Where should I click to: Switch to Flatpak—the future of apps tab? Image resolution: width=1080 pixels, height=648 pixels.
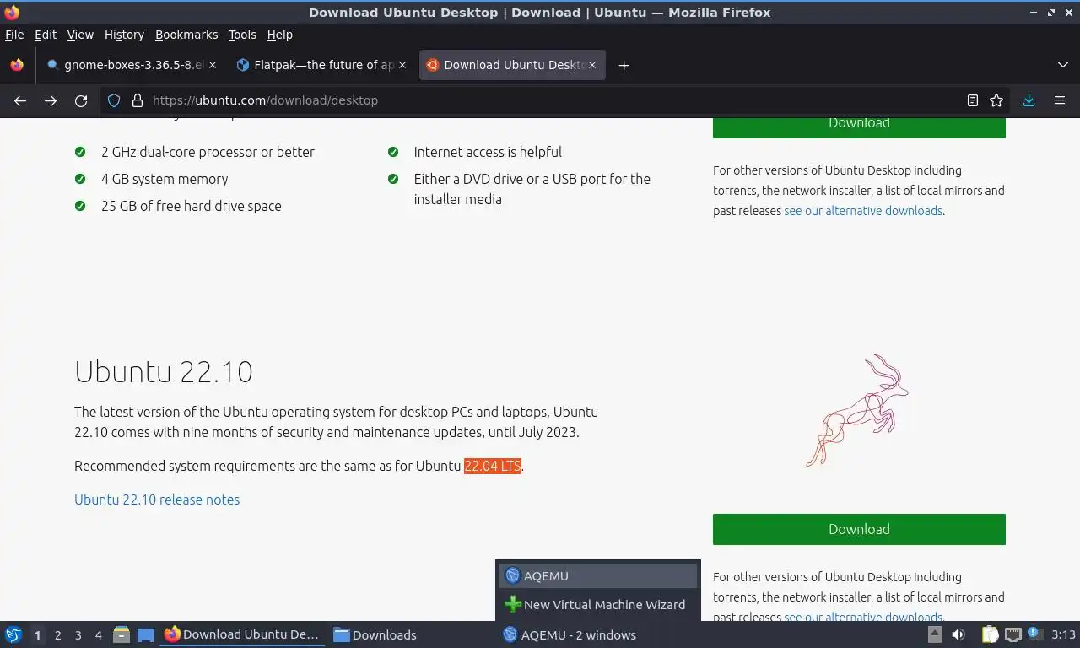tap(321, 65)
